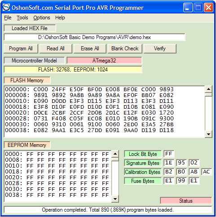
Task: Click signature byte value 95
Action: pyautogui.click(x=181, y=163)
